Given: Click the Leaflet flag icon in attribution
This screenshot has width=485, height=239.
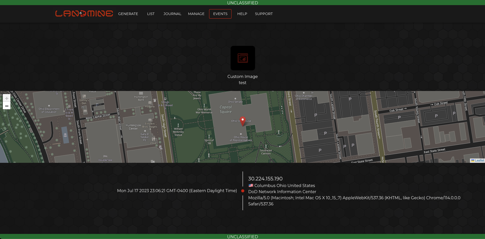Looking at the screenshot, I should click(x=473, y=161).
